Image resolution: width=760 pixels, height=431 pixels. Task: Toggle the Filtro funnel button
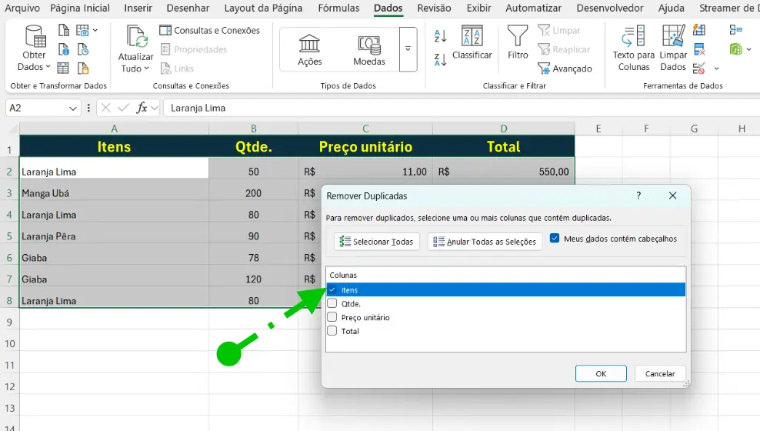click(x=518, y=42)
